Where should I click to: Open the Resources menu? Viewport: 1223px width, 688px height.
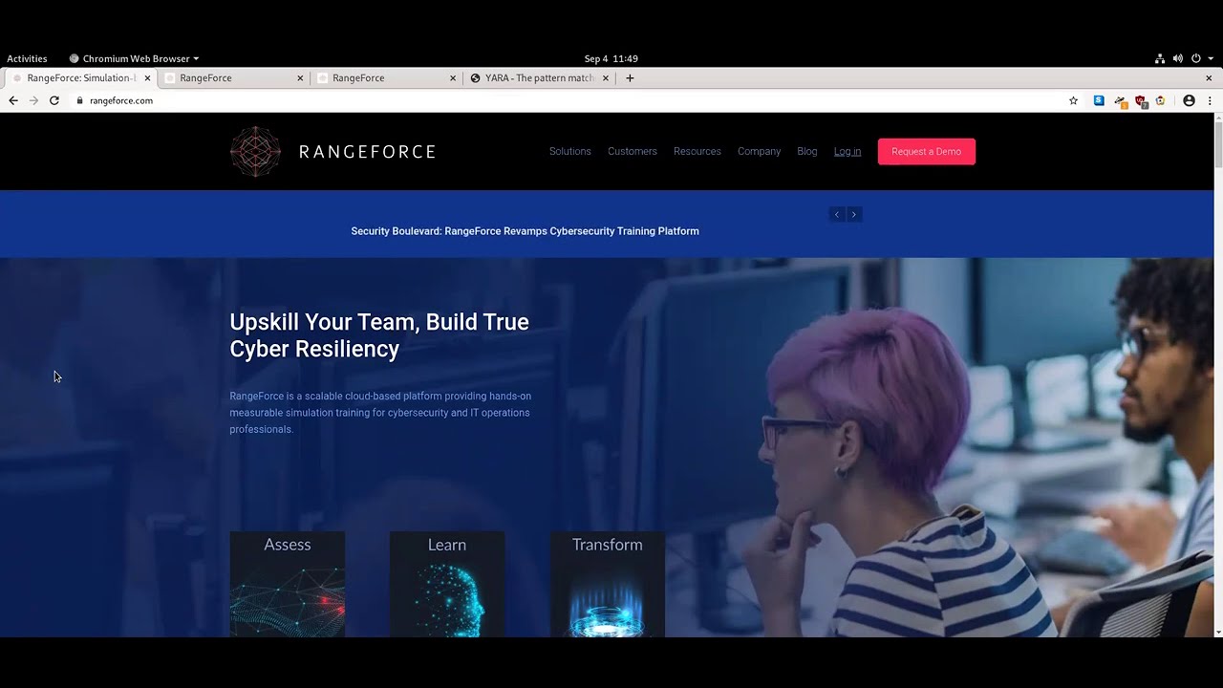pyautogui.click(x=697, y=151)
